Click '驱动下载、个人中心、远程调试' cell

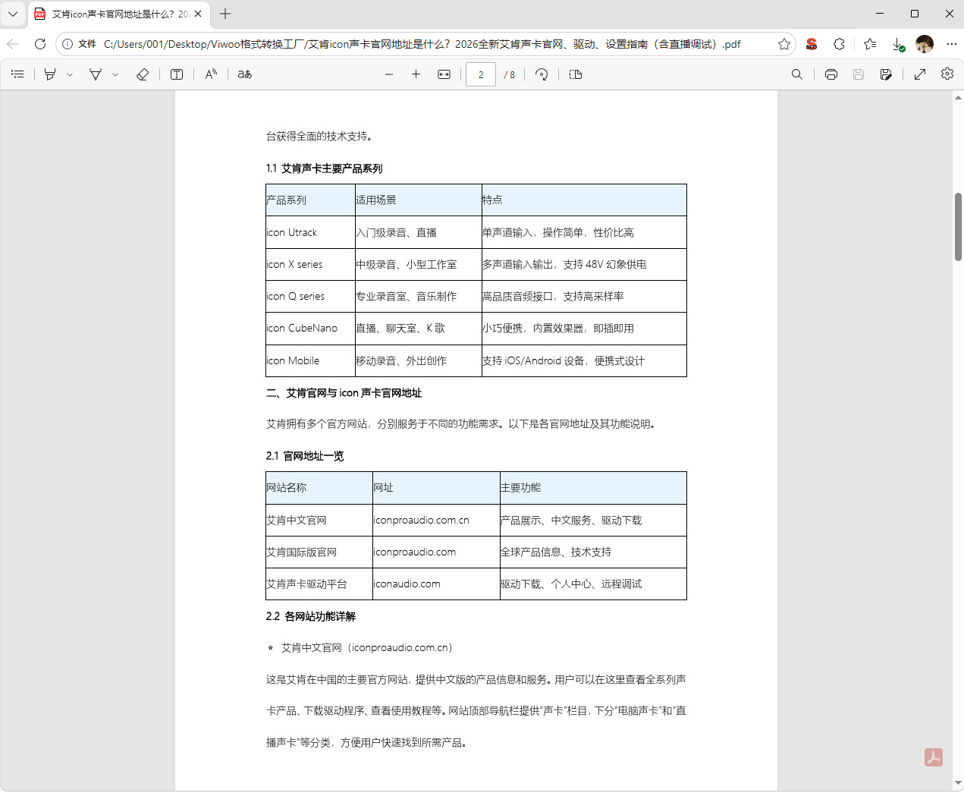(x=593, y=584)
